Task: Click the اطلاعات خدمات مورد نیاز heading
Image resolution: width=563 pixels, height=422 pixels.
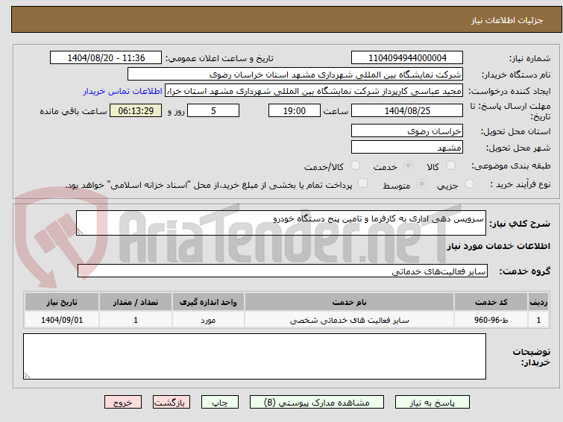Action: pyautogui.click(x=498, y=246)
